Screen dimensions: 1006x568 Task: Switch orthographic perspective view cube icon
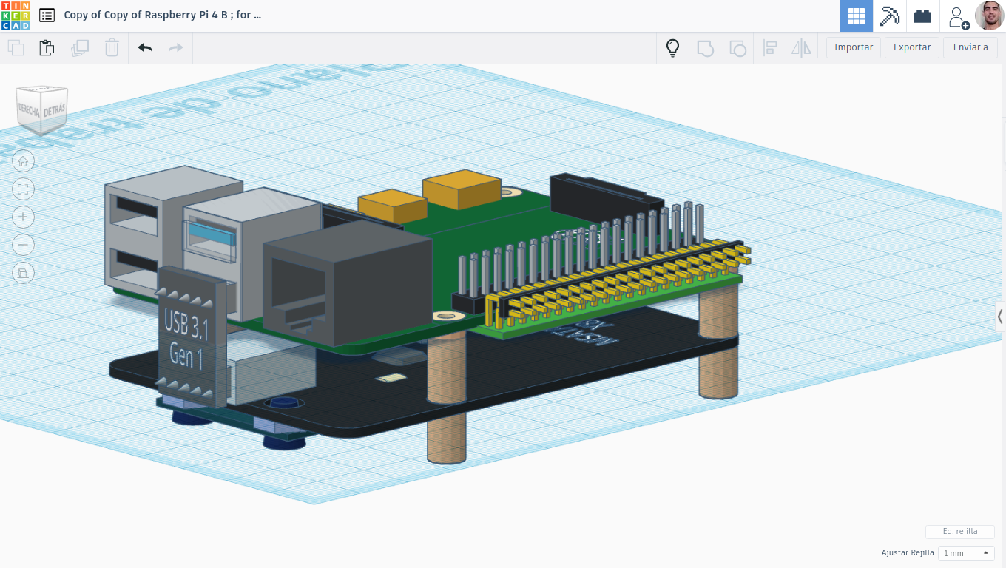pyautogui.click(x=23, y=273)
